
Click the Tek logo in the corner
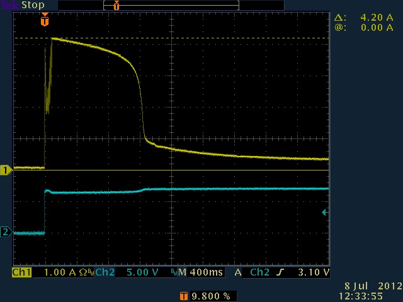click(x=10, y=5)
